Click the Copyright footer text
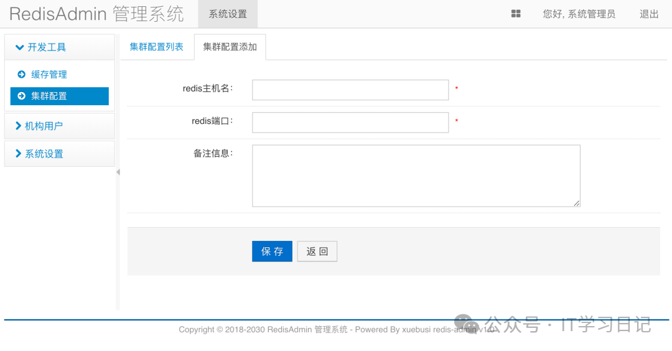 (336, 330)
